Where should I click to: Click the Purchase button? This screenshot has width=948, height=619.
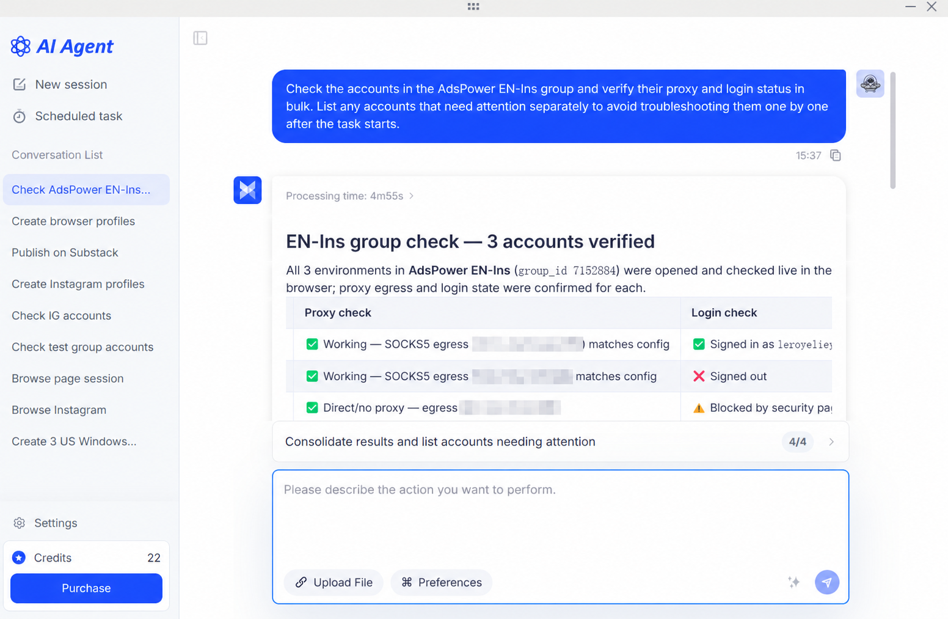86,588
